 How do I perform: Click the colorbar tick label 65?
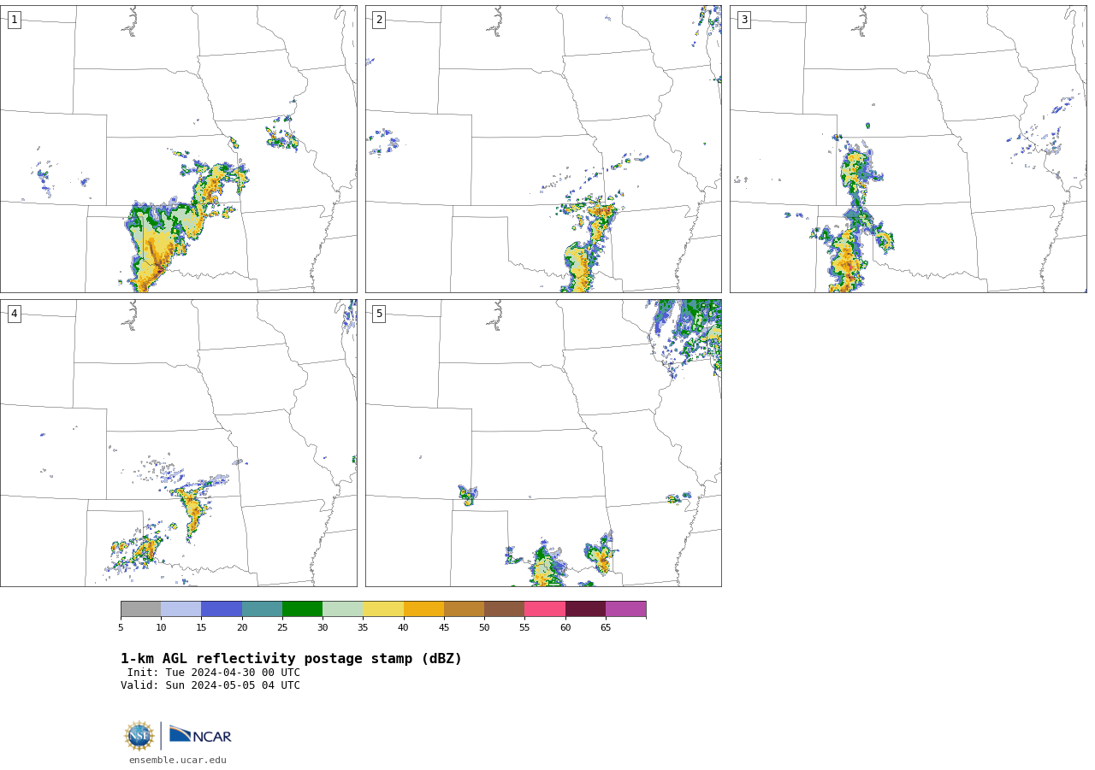click(606, 628)
